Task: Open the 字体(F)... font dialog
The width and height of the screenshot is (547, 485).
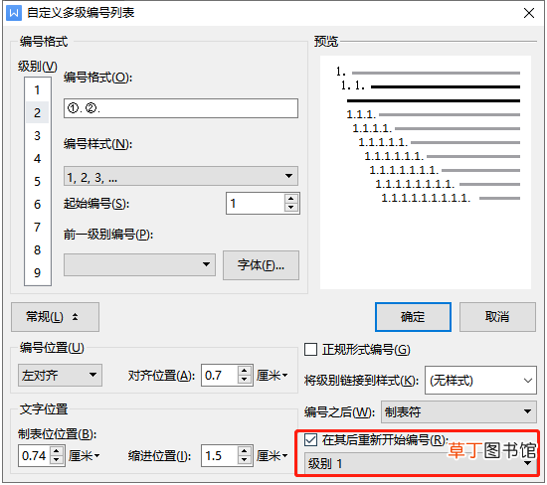Action: click(x=261, y=265)
